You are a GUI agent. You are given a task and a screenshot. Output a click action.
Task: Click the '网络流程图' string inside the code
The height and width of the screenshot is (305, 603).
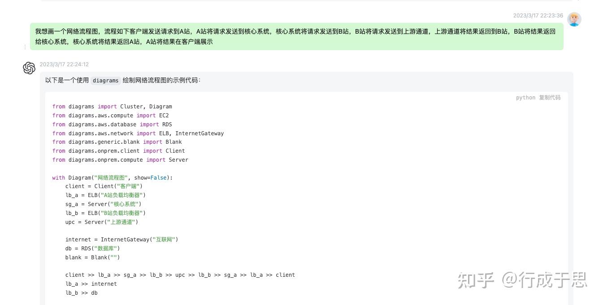(x=112, y=177)
